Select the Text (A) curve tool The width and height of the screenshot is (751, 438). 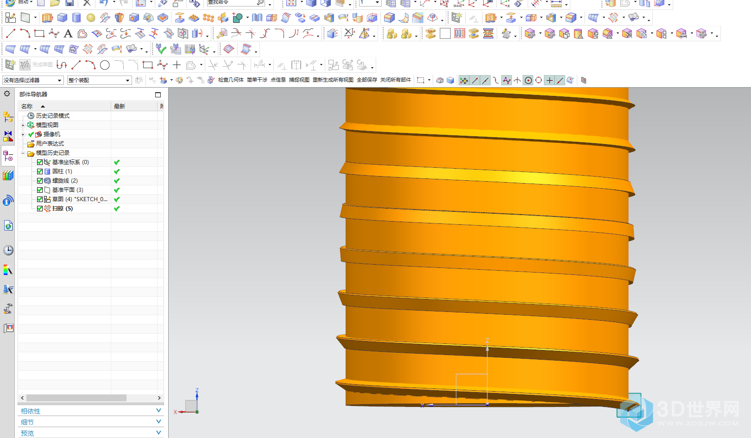[x=68, y=33]
